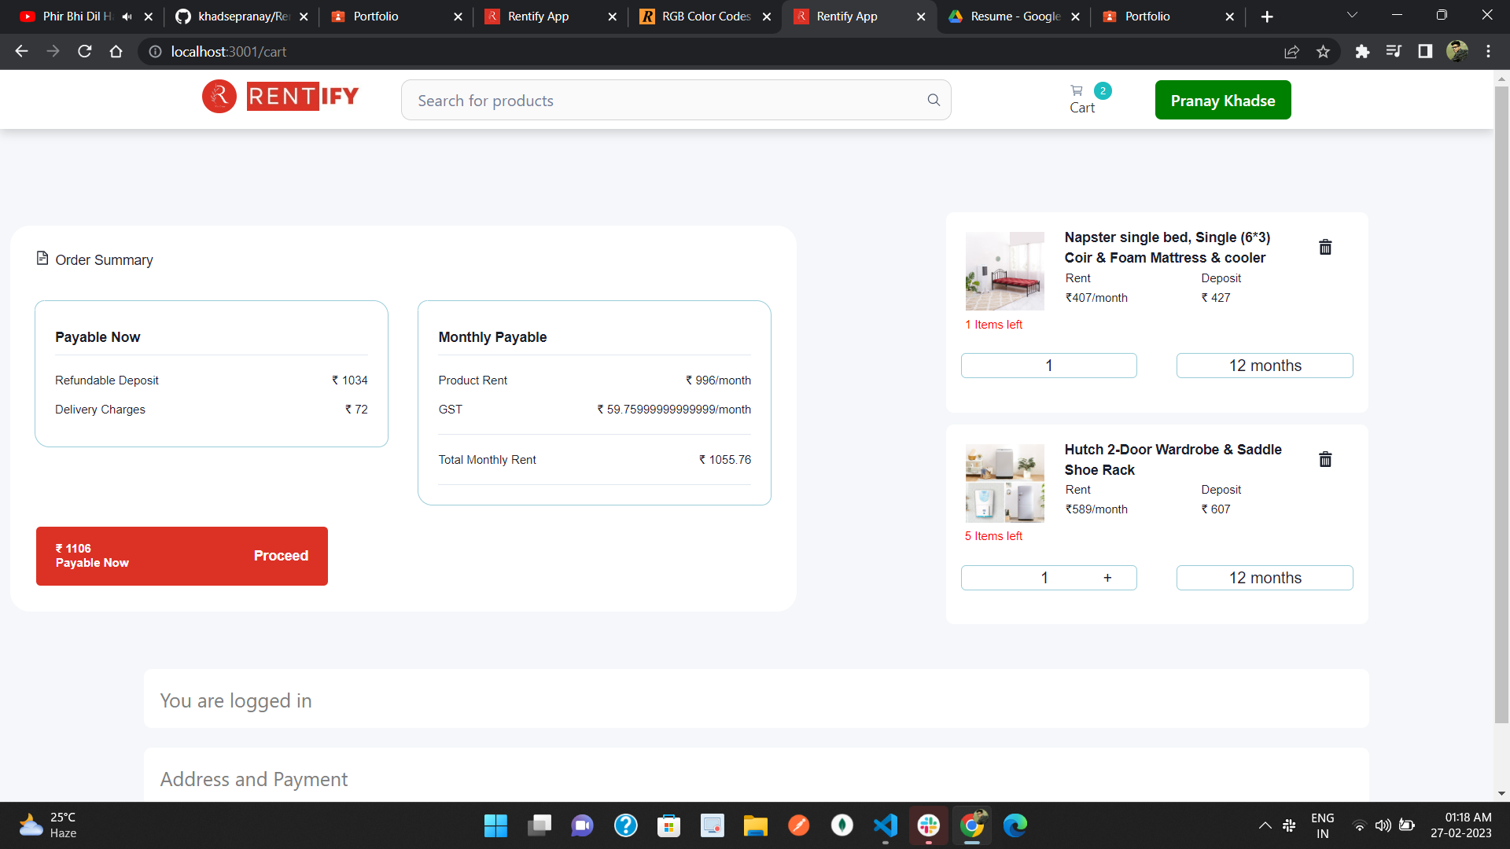Click the search magnifier icon
Image resolution: width=1510 pixels, height=849 pixels.
tap(934, 100)
